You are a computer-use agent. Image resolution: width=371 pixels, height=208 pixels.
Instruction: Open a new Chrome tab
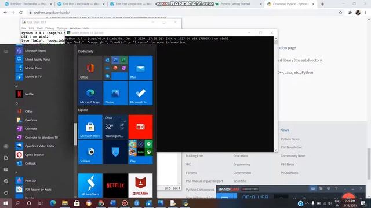322,4
